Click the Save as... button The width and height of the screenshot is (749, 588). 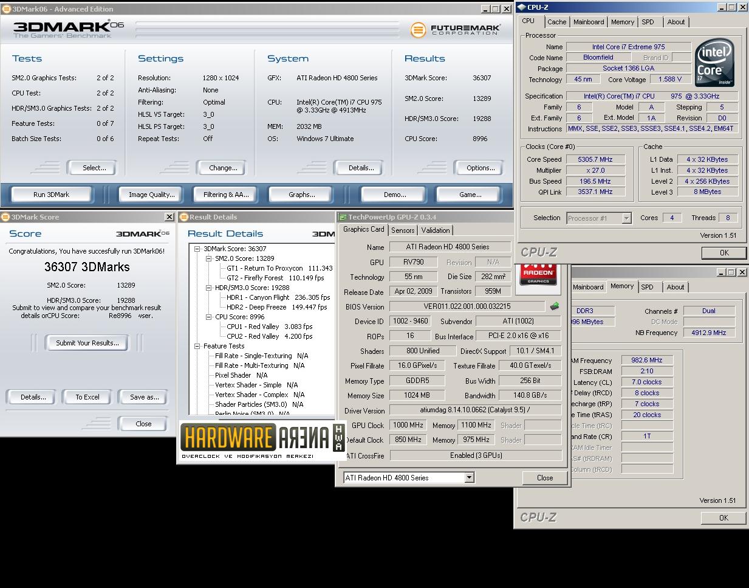coord(144,397)
